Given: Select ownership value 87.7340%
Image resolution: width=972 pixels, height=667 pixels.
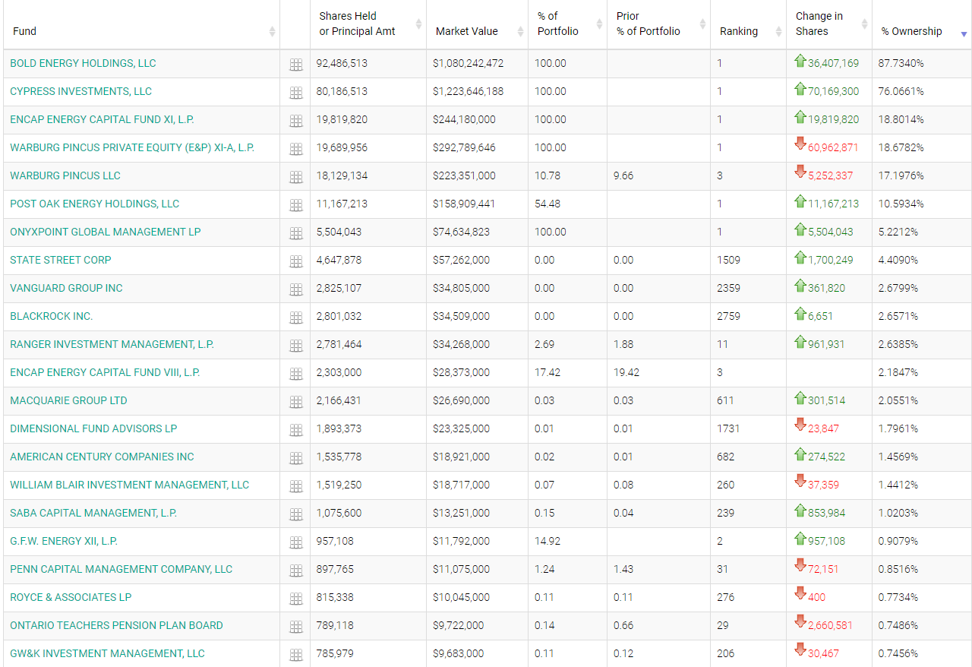Looking at the screenshot, I should coord(901,63).
